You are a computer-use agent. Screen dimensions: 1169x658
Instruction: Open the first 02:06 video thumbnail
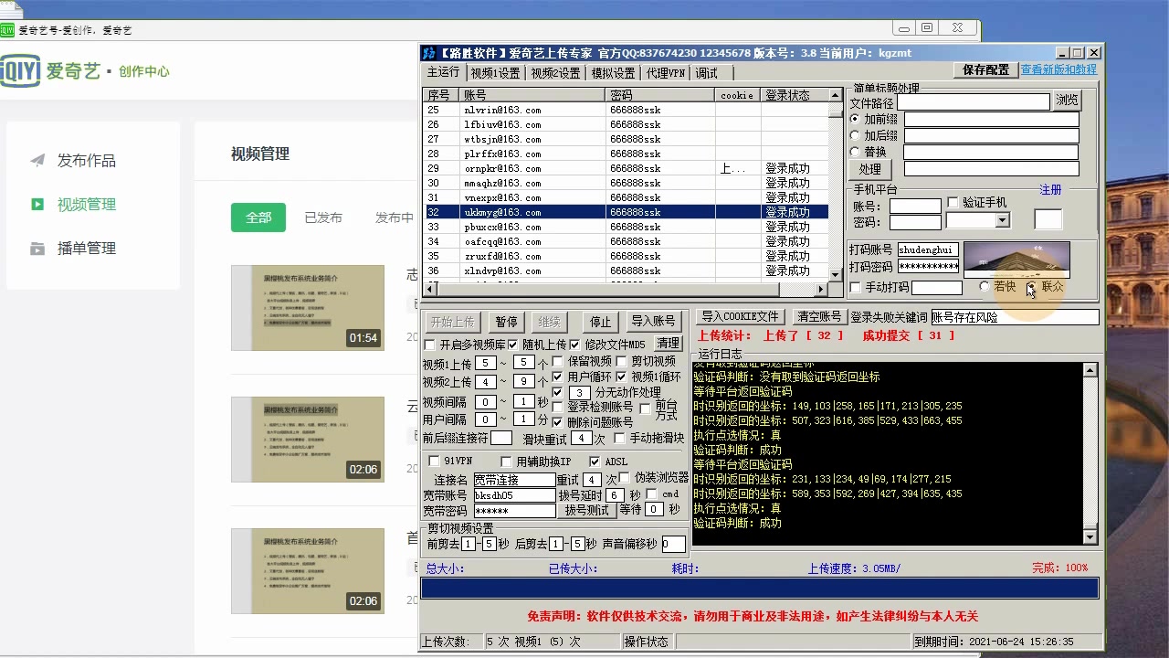tap(308, 440)
